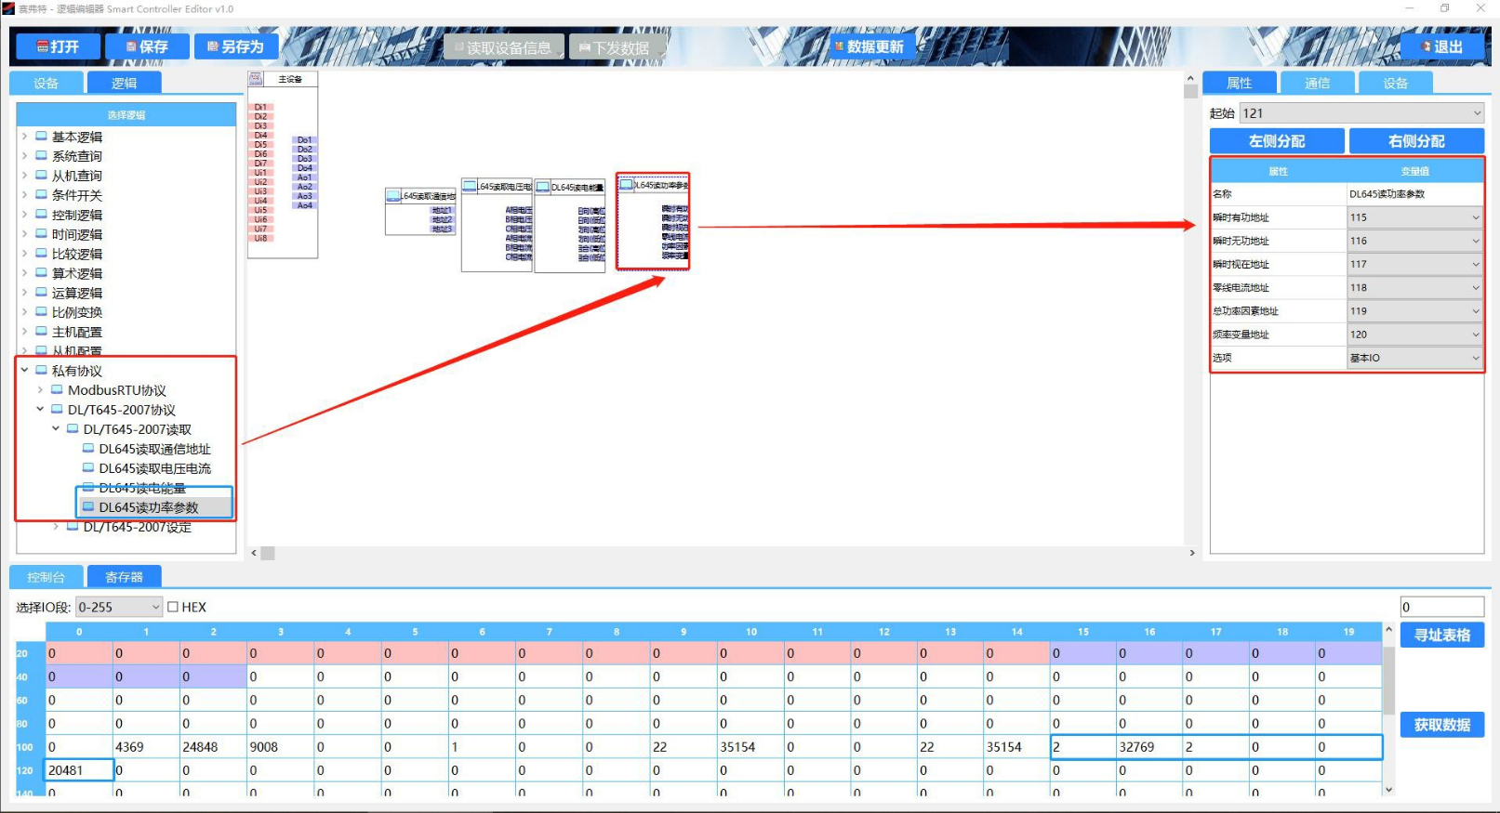Collapse the 私有协议 tree node

[x=25, y=371]
